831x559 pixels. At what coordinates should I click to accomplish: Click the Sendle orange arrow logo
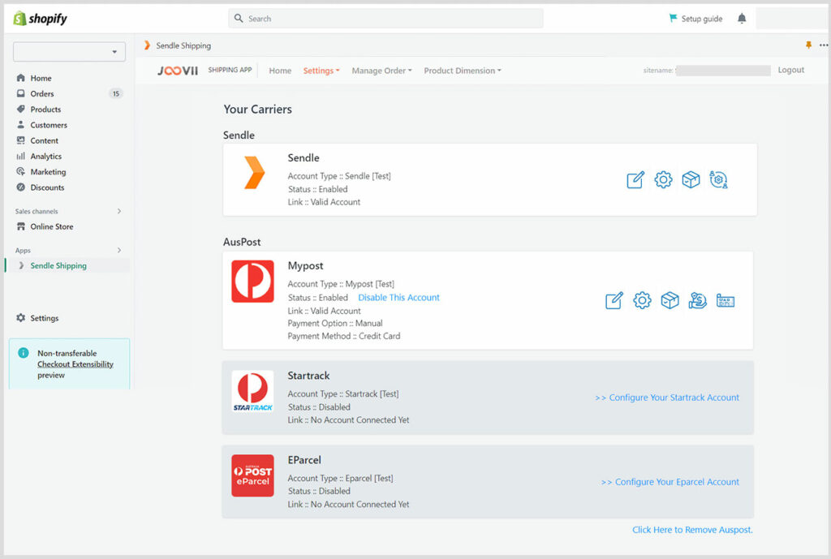point(254,173)
